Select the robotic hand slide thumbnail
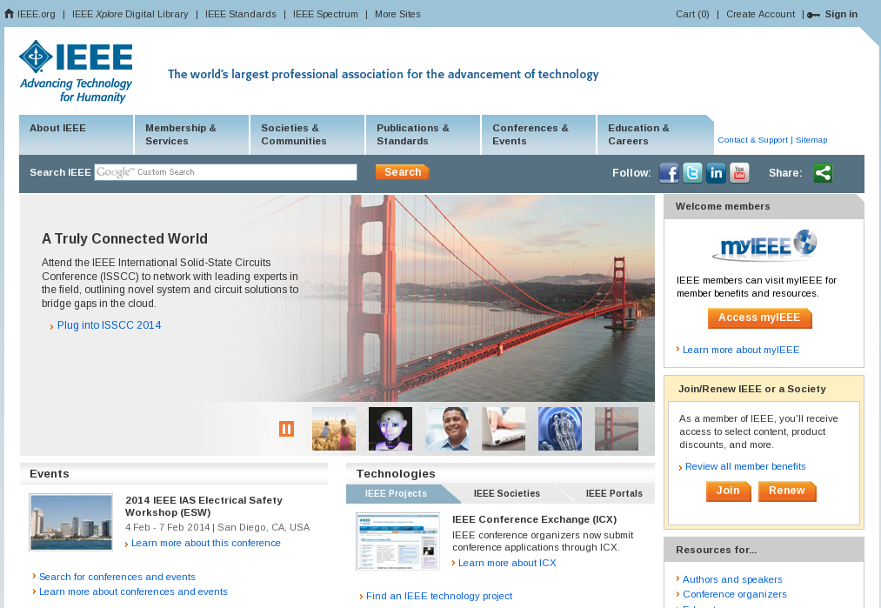This screenshot has width=881, height=608. point(560,429)
